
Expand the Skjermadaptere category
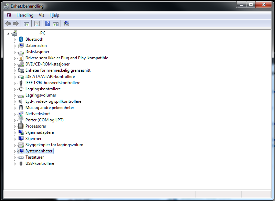coord(15,133)
